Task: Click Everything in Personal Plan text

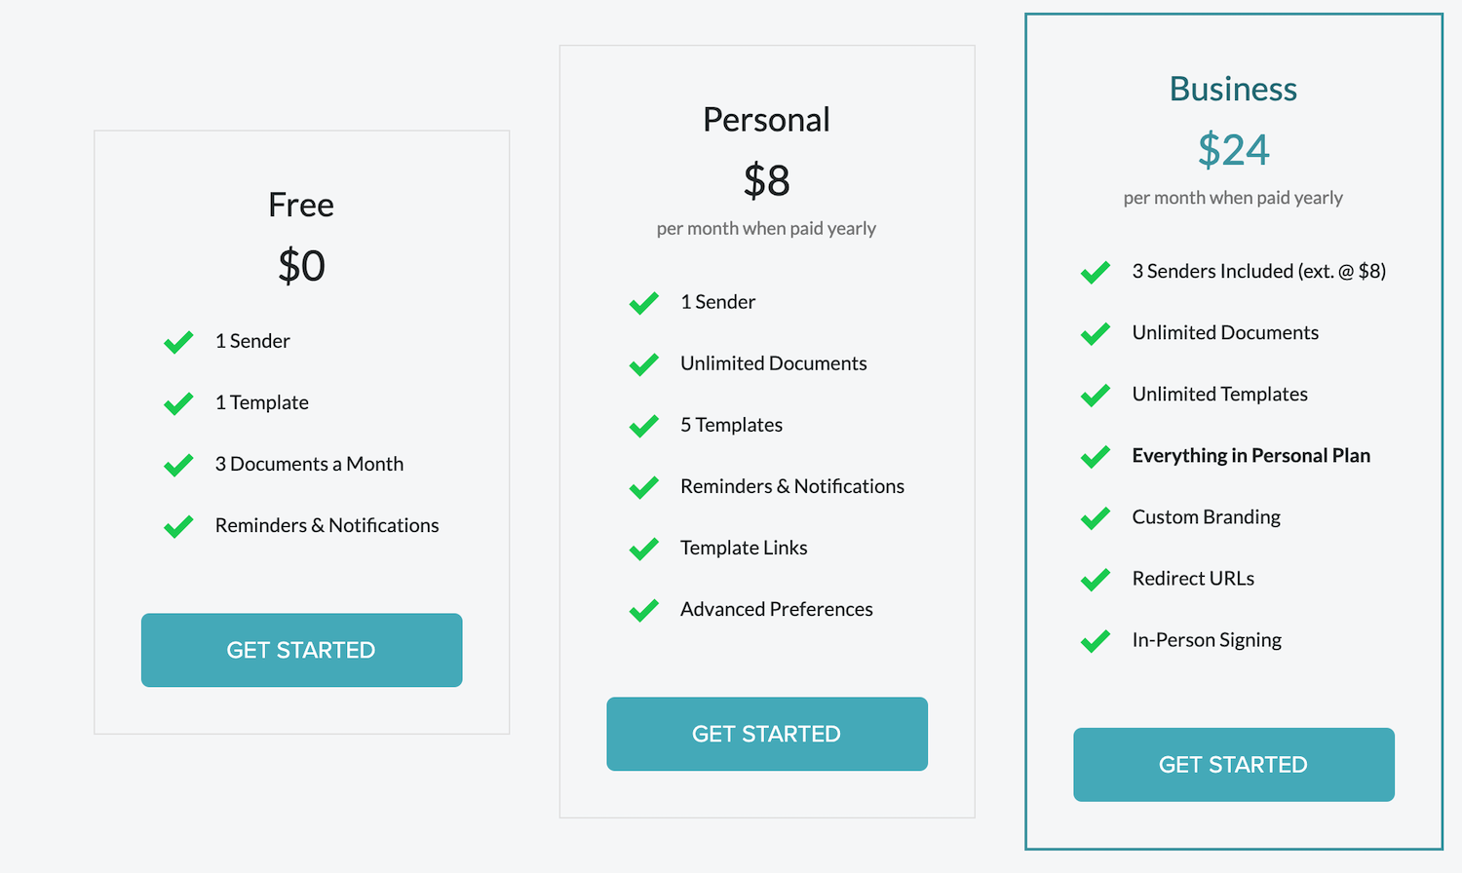Action: (1251, 455)
